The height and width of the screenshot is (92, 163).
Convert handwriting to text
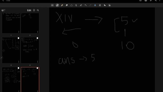point(81,5)
